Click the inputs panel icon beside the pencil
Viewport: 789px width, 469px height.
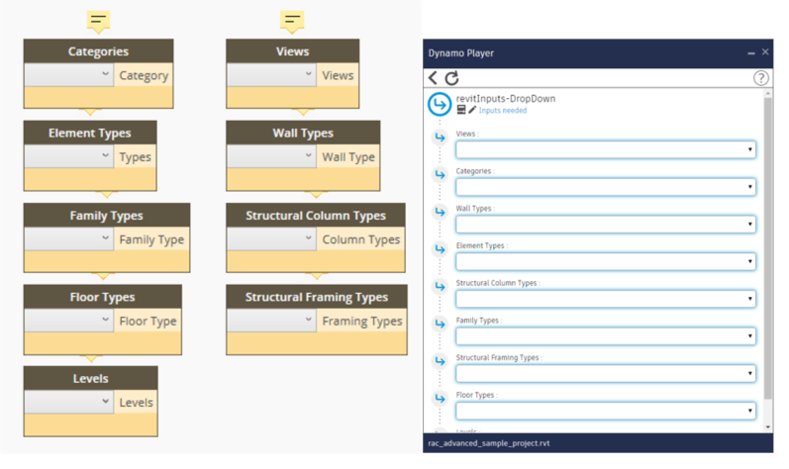461,111
